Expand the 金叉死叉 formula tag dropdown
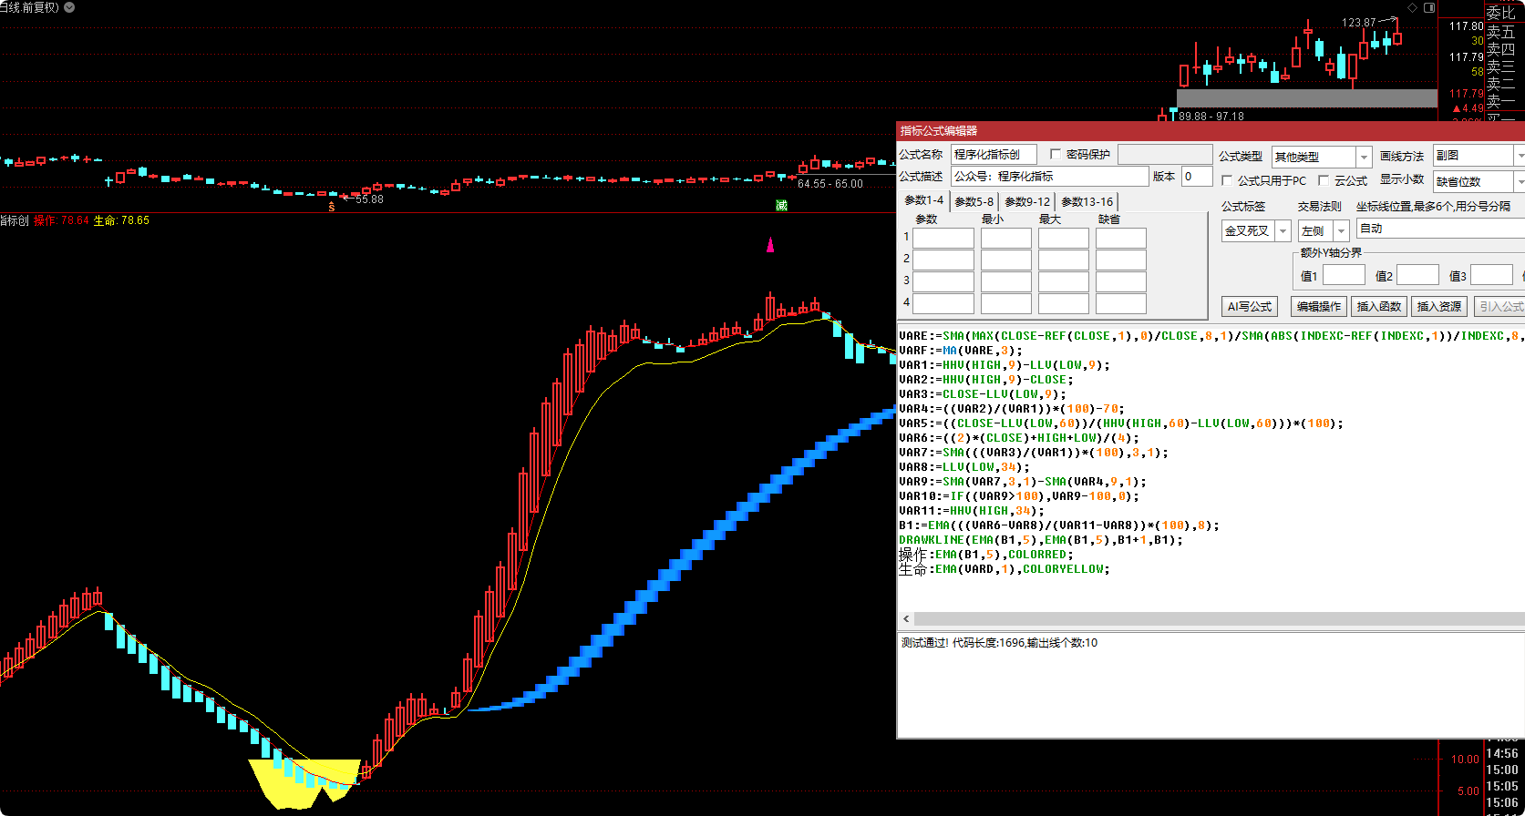 [1283, 231]
